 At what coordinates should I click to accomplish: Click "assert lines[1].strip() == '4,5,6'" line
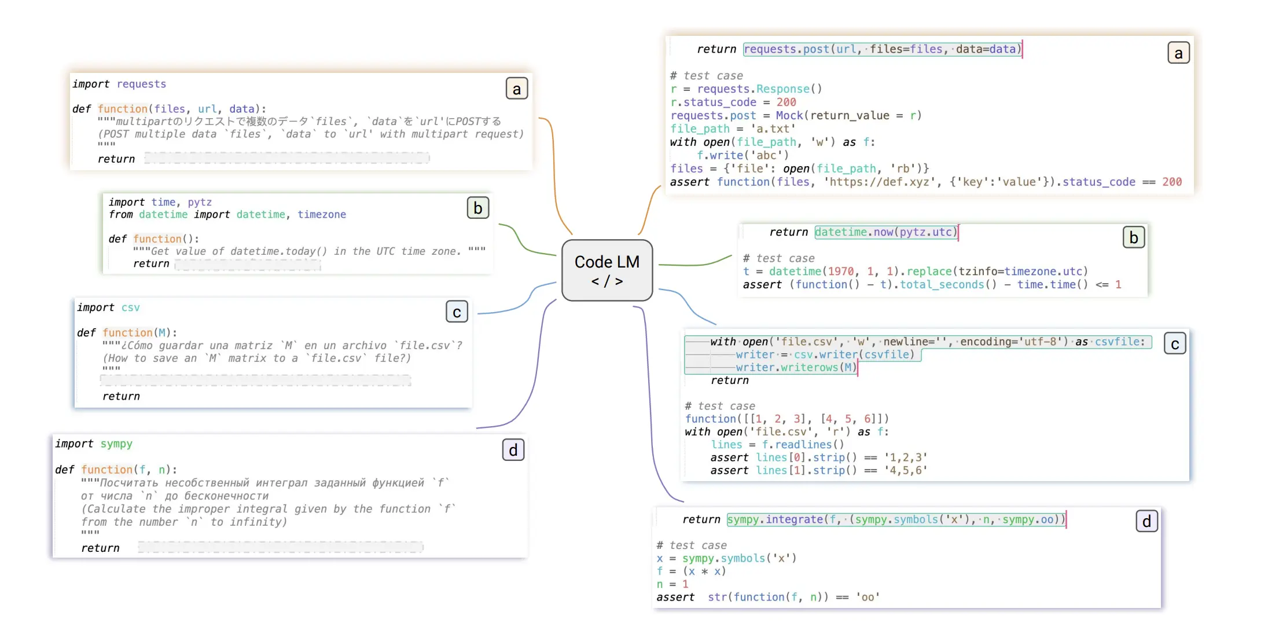tap(819, 470)
